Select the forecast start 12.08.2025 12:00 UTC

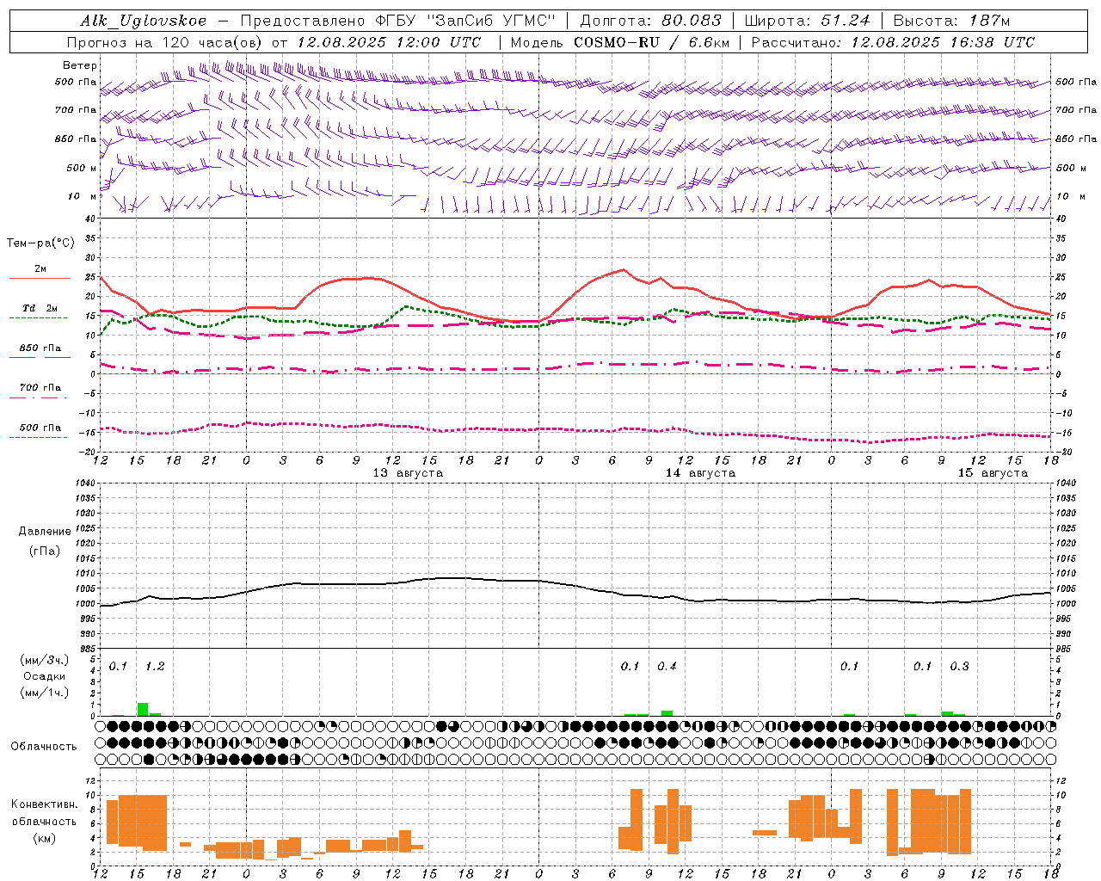[389, 42]
